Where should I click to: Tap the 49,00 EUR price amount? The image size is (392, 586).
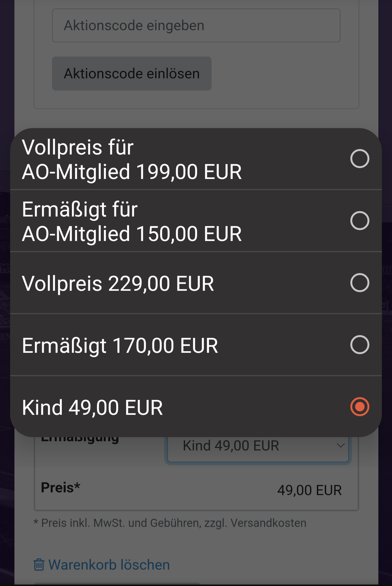pyautogui.click(x=309, y=490)
